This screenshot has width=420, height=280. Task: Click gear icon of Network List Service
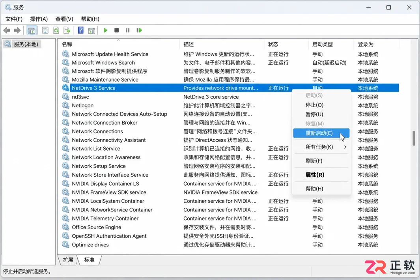pos(65,148)
